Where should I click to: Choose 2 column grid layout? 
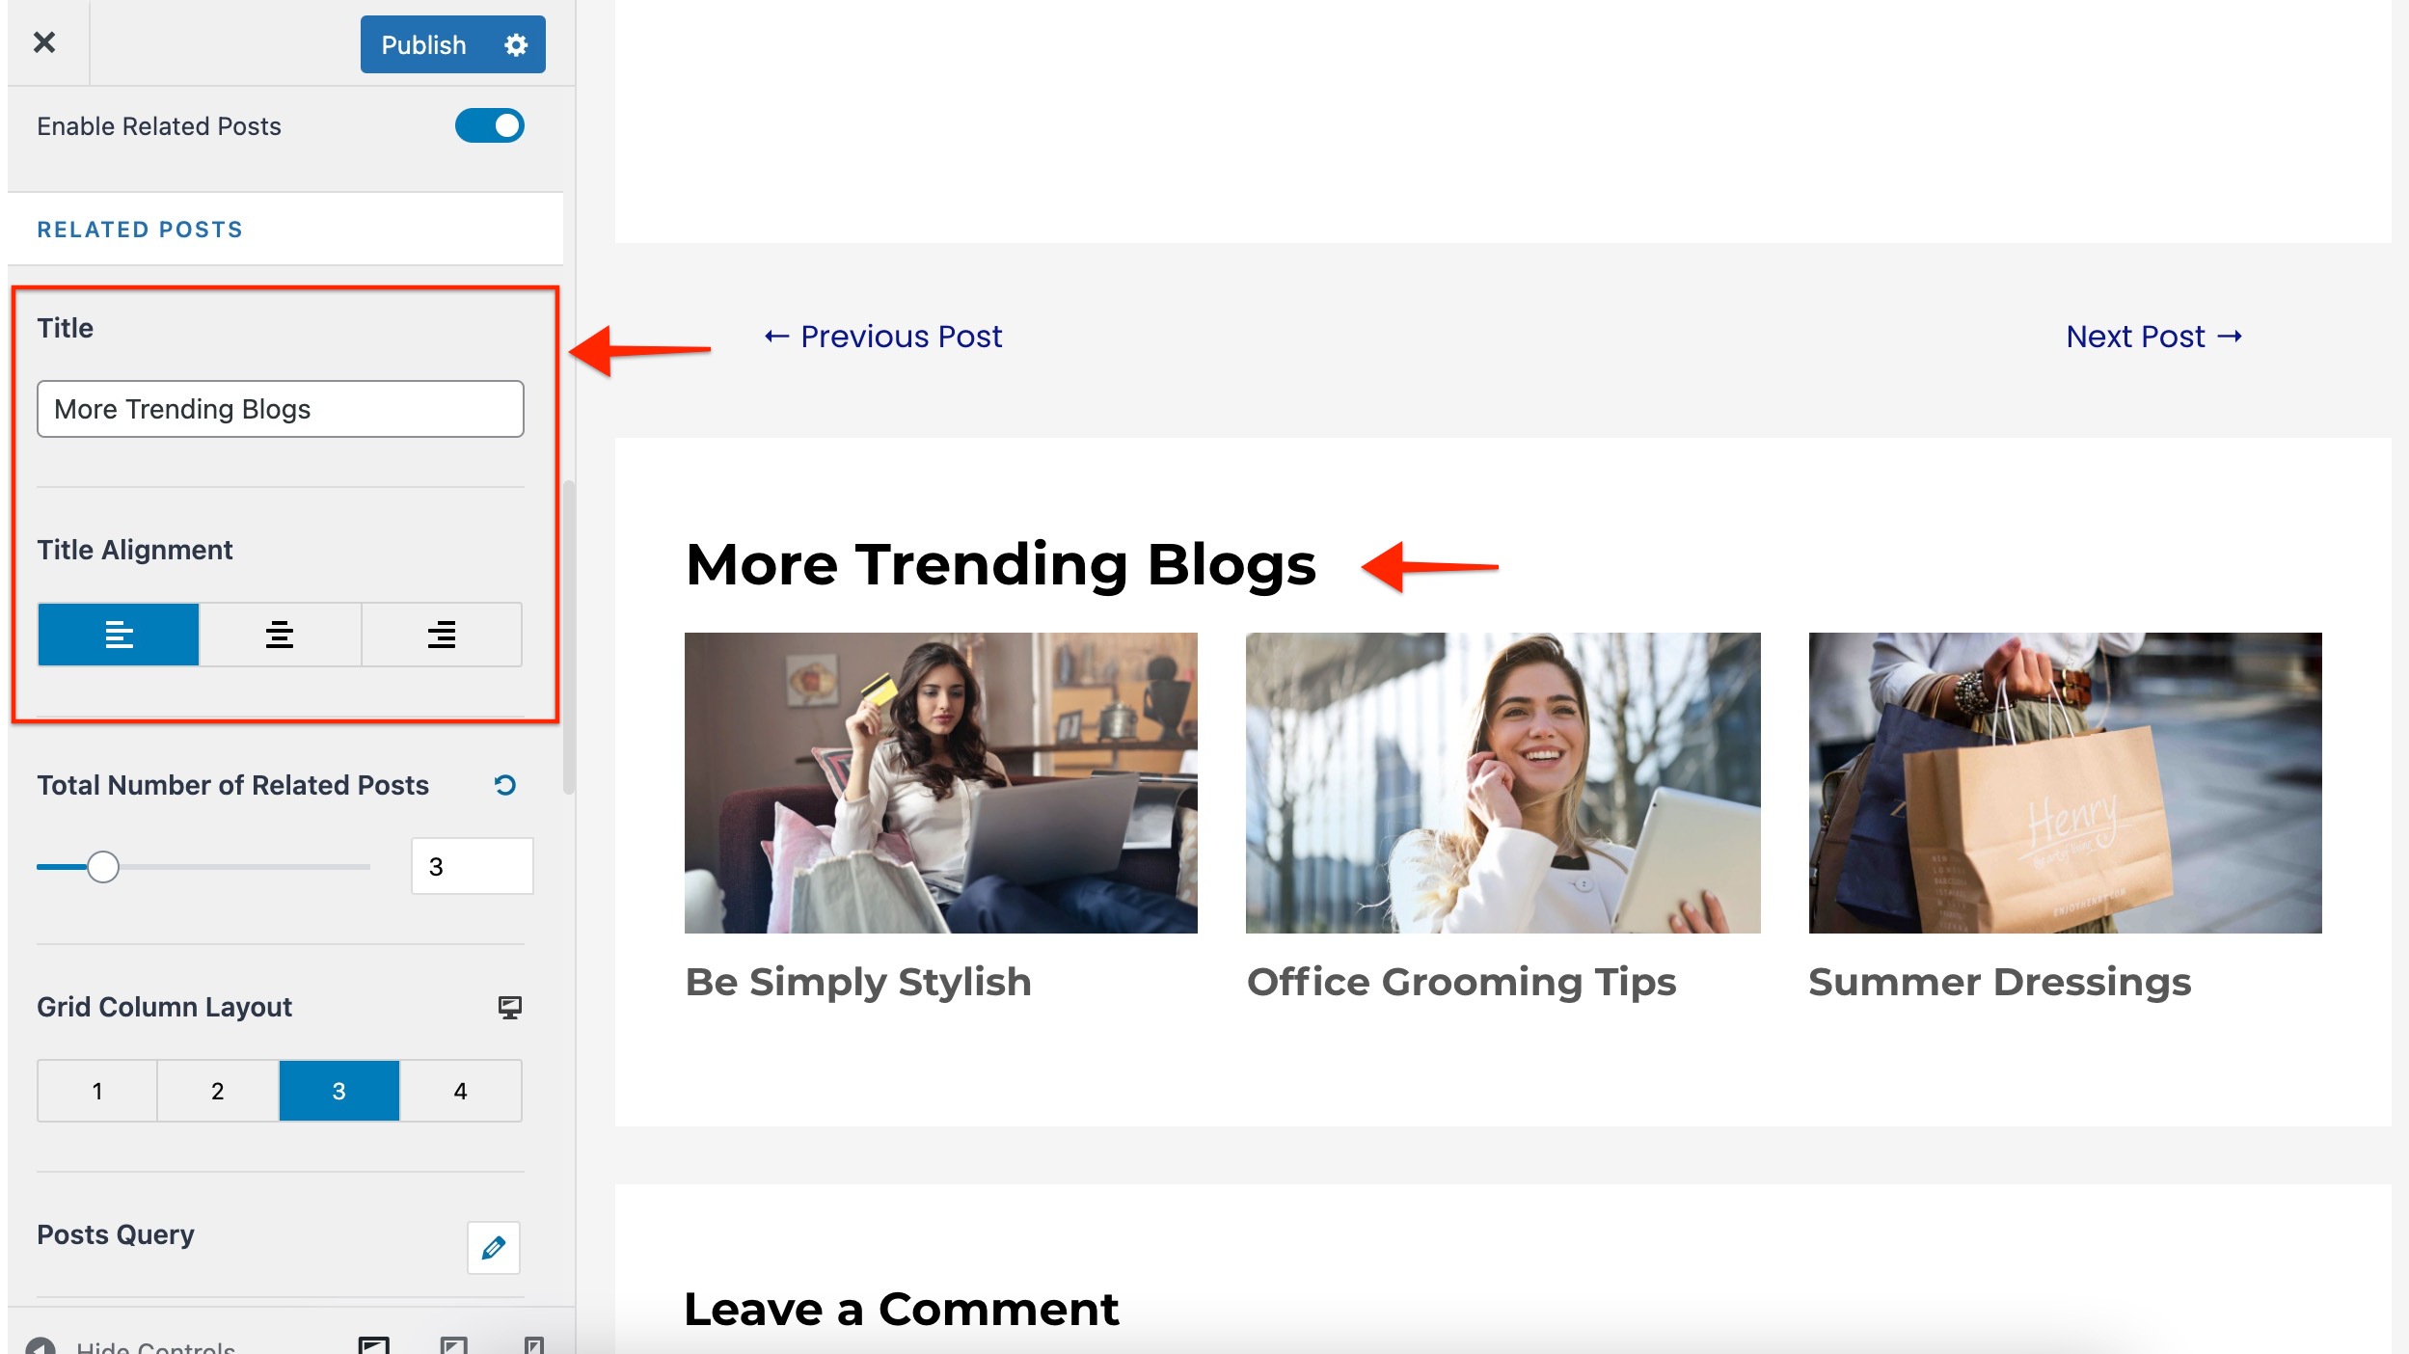tap(218, 1091)
